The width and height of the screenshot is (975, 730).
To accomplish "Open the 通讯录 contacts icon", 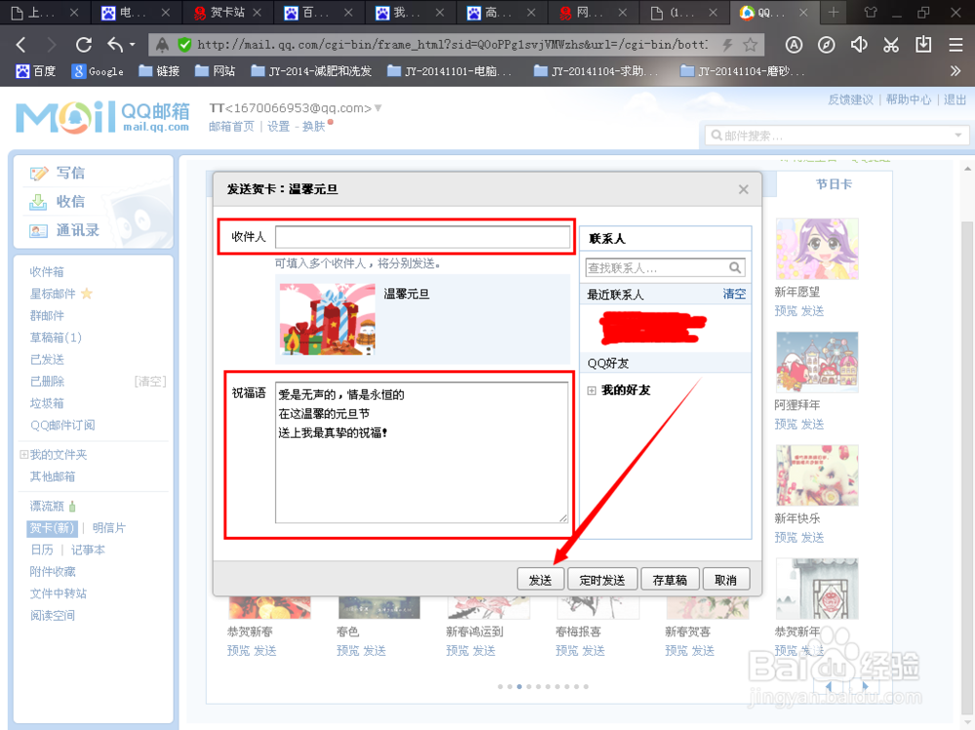I will [x=39, y=231].
